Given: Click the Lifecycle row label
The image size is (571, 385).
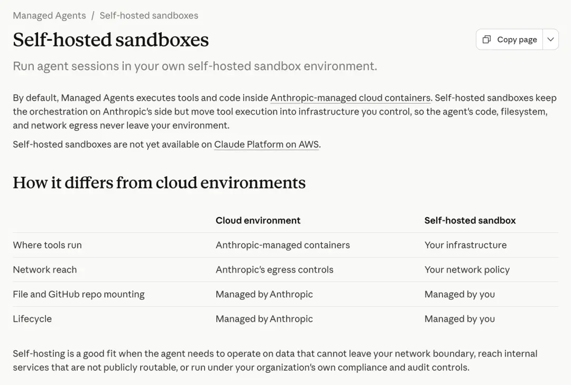Looking at the screenshot, I should click(32, 319).
